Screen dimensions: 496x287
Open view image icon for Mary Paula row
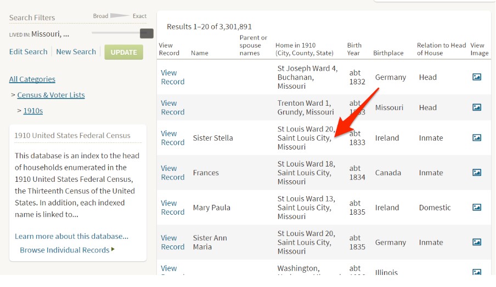tap(477, 207)
